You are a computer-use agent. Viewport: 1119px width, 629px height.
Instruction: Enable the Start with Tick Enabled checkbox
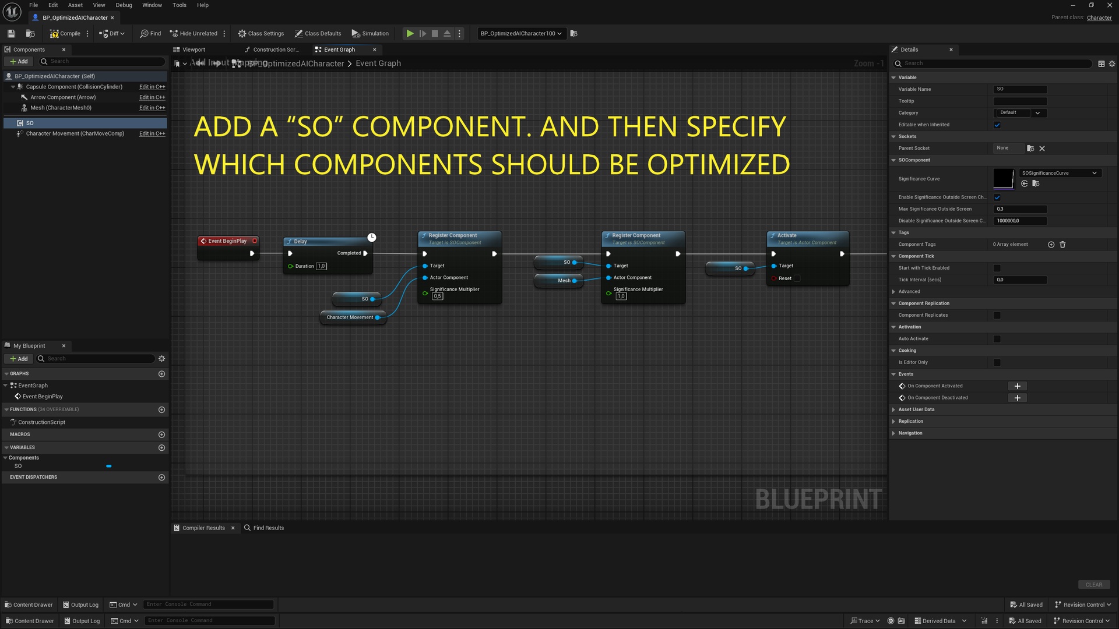(997, 268)
